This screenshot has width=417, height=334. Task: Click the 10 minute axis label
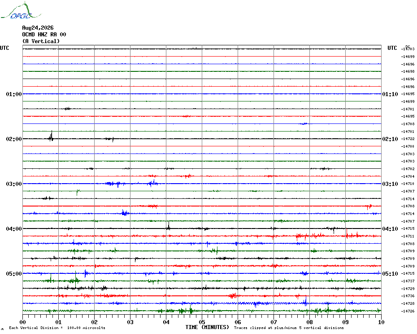click(382, 322)
